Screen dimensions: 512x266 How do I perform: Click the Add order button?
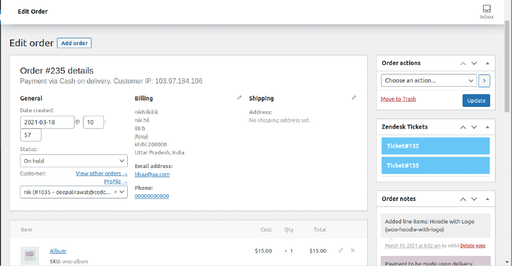coord(74,43)
